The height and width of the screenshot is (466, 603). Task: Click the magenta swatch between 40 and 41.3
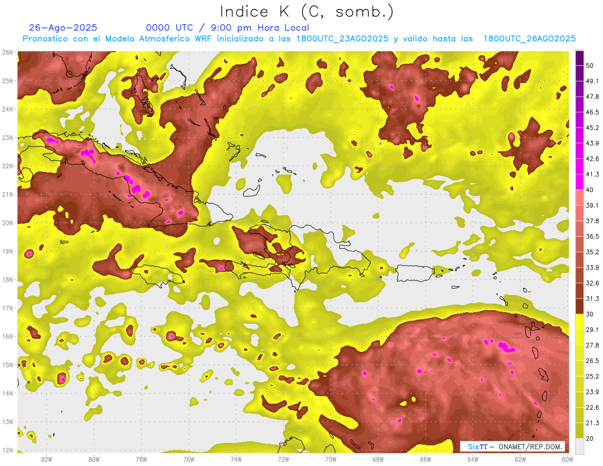[x=579, y=182]
